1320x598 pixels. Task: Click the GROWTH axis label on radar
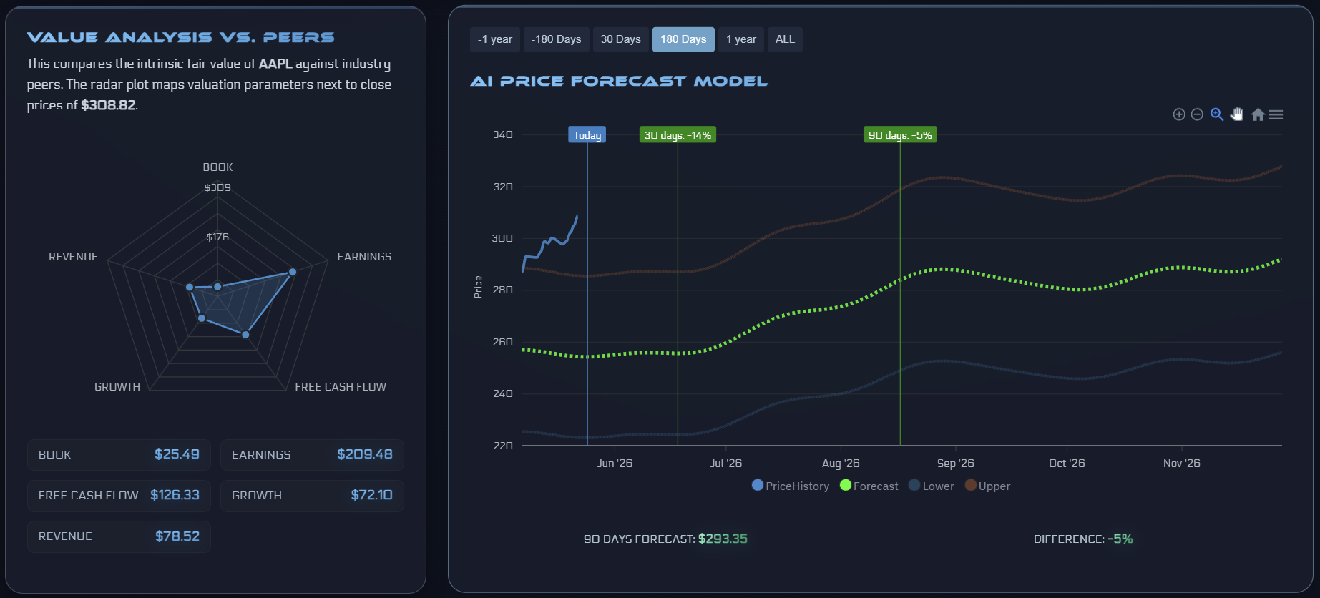pyautogui.click(x=117, y=387)
